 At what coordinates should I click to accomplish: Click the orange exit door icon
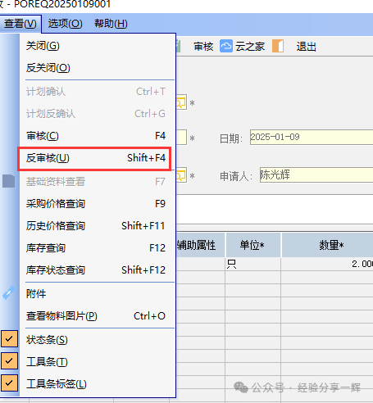[x=278, y=46]
